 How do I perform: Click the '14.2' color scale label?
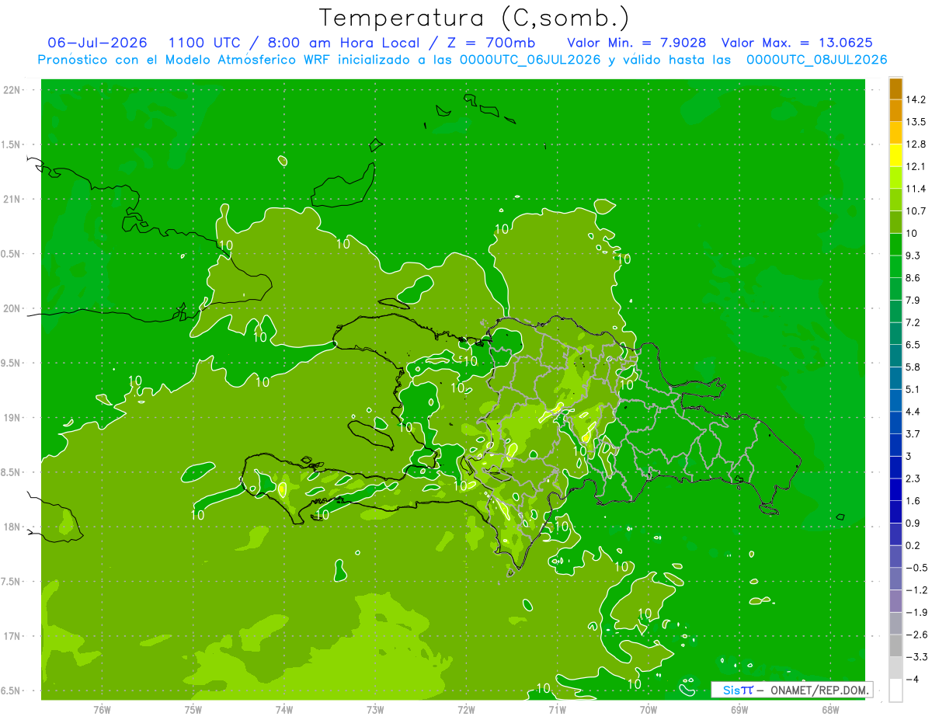coord(916,99)
